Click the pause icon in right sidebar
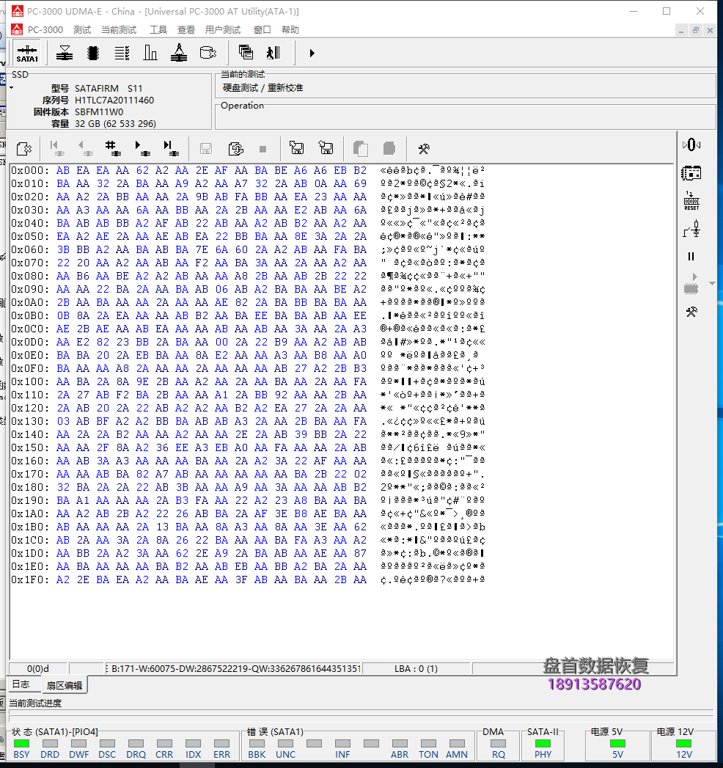Screen dimensions: 723x768 click(691, 257)
